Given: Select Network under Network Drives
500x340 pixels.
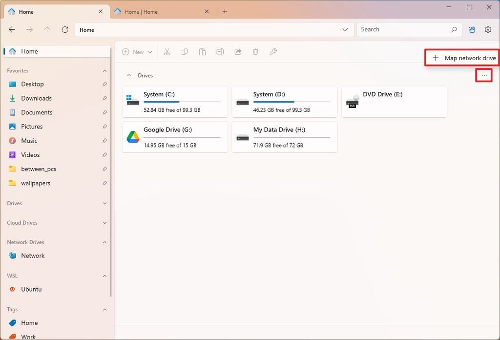Looking at the screenshot, I should pyautogui.click(x=33, y=255).
